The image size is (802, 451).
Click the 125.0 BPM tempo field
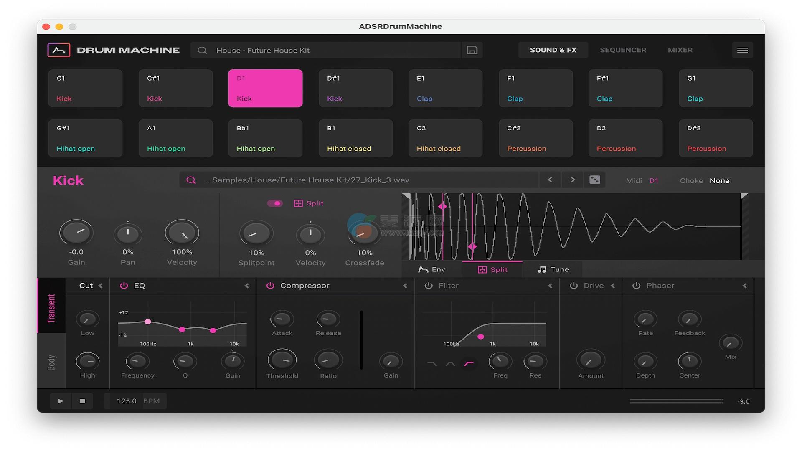point(126,401)
